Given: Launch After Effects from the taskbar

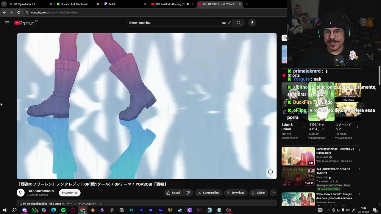Looking at the screenshot, I should point(151,210).
